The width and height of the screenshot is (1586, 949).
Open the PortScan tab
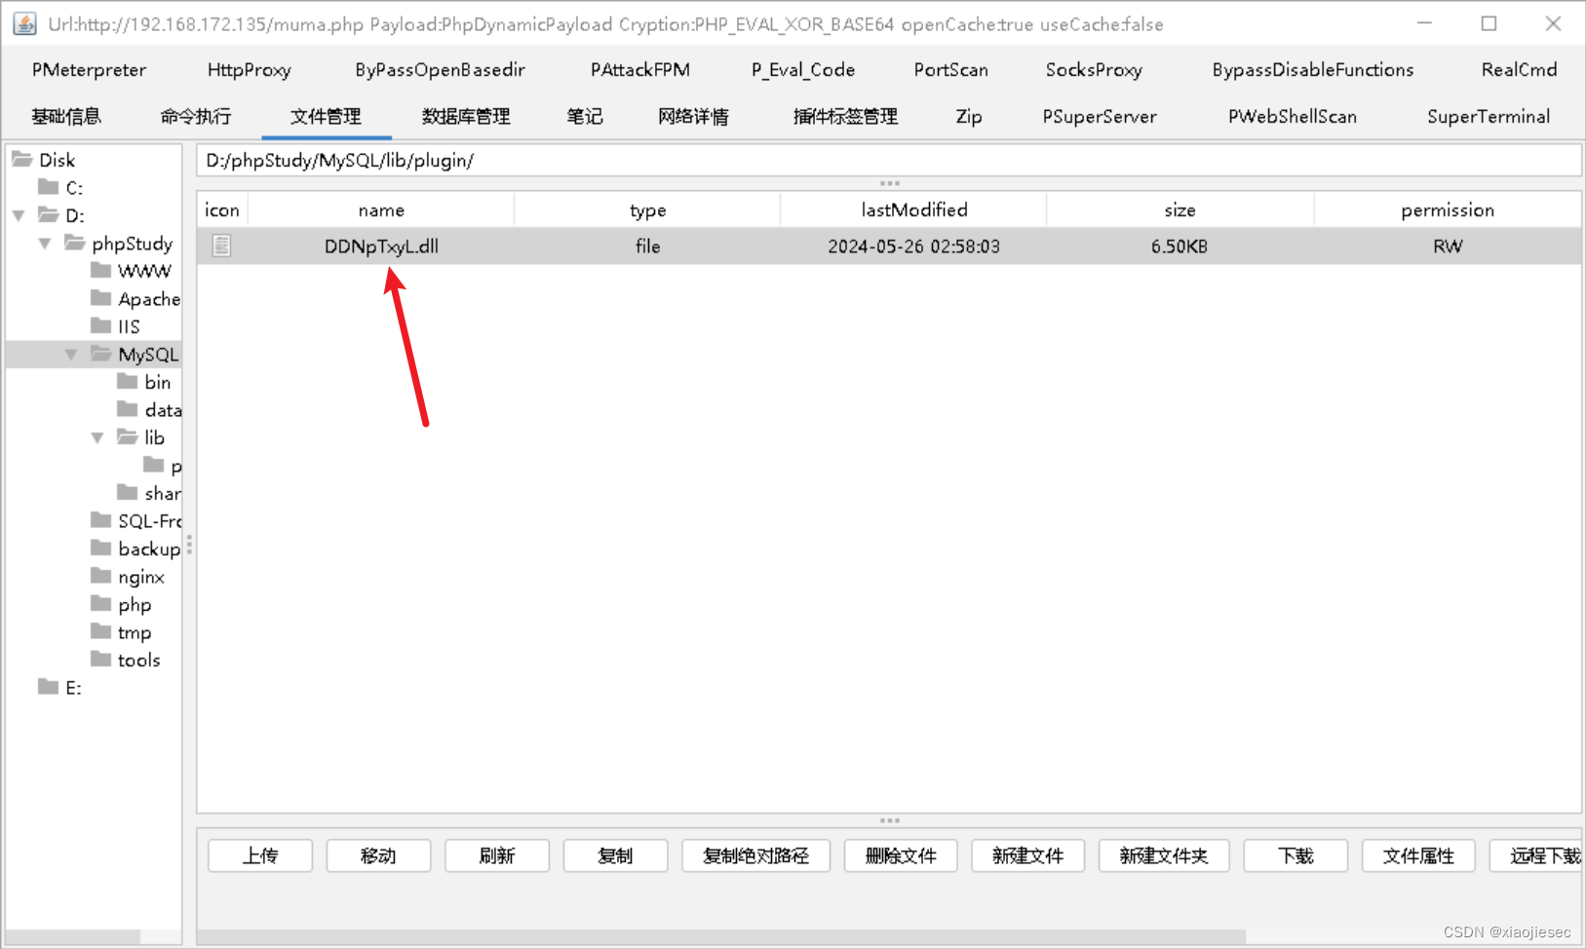(950, 69)
